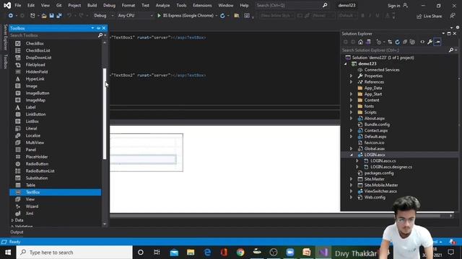This screenshot has width=462, height=259.
Task: Open the Output panel tab
Action: pos(17,232)
